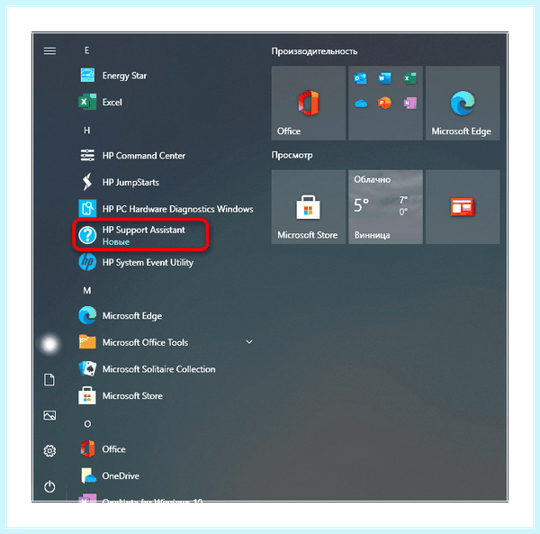Click the HP JumpStarts label

pyautogui.click(x=130, y=182)
